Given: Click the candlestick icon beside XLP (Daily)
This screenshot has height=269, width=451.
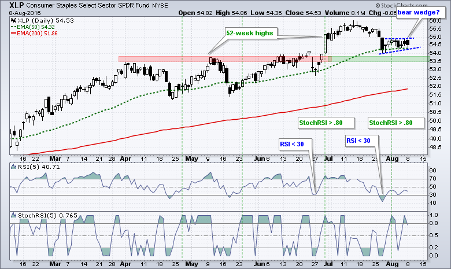Looking at the screenshot, I should (x=13, y=20).
